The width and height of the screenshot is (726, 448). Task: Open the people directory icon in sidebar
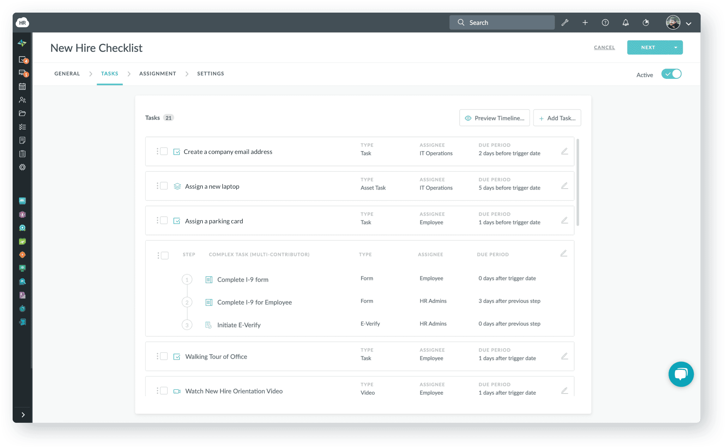coord(22,100)
